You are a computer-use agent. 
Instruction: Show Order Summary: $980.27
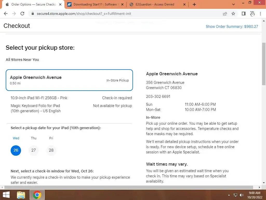click(232, 27)
